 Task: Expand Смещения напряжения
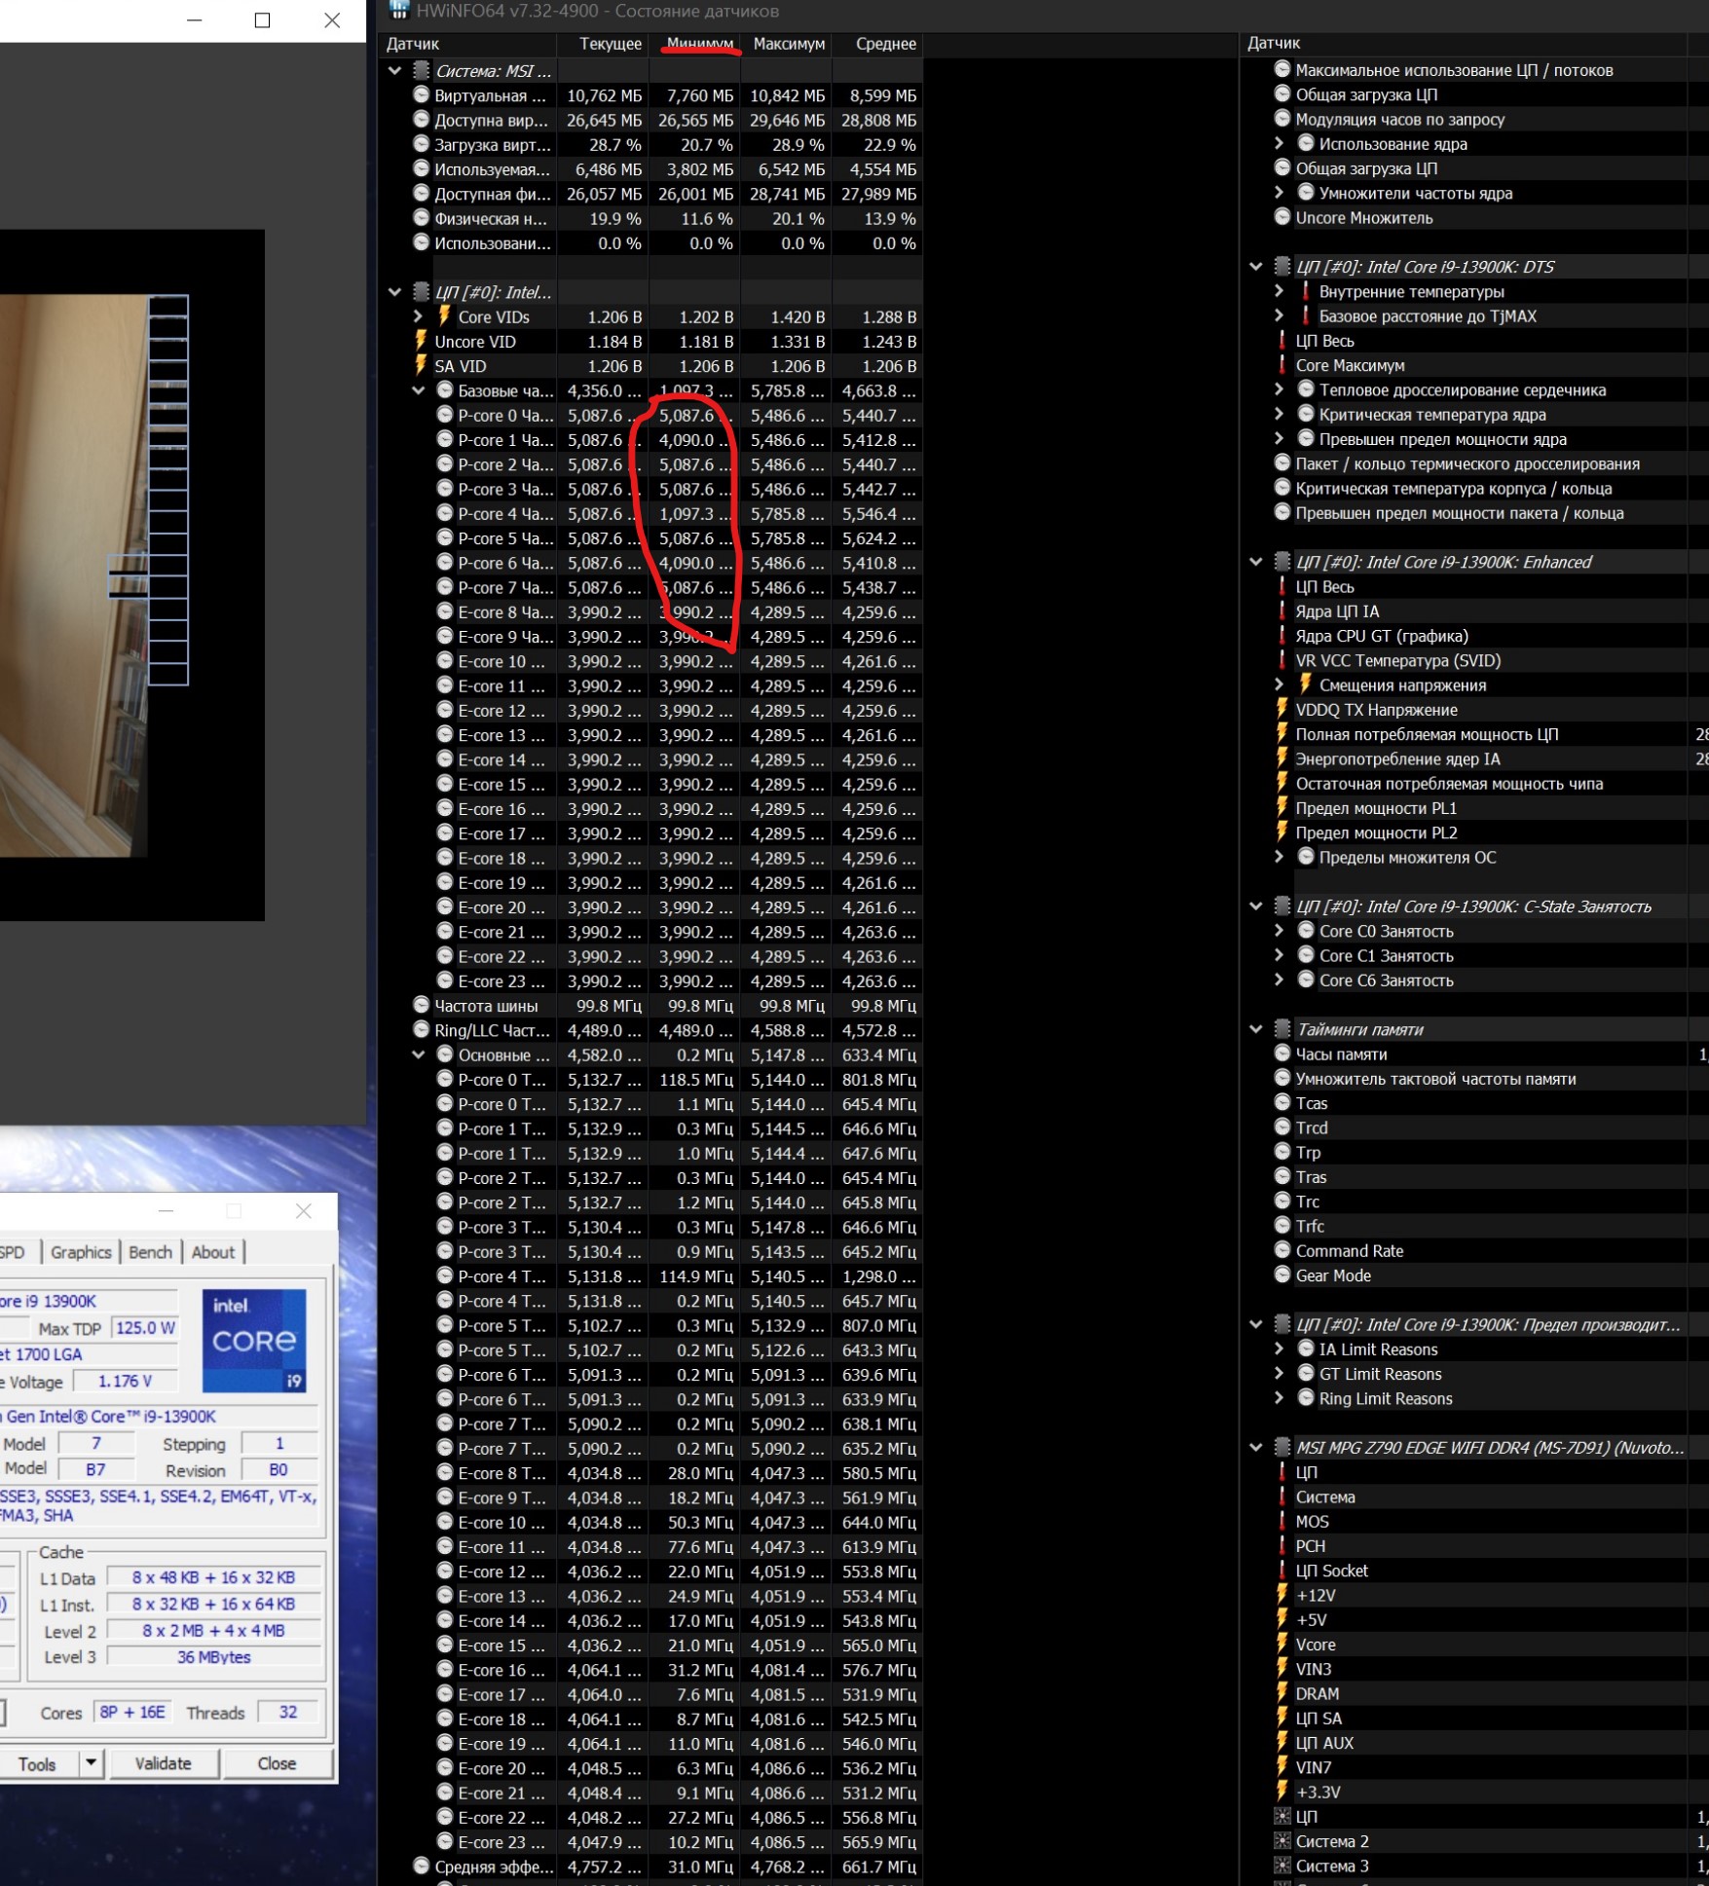[1279, 684]
